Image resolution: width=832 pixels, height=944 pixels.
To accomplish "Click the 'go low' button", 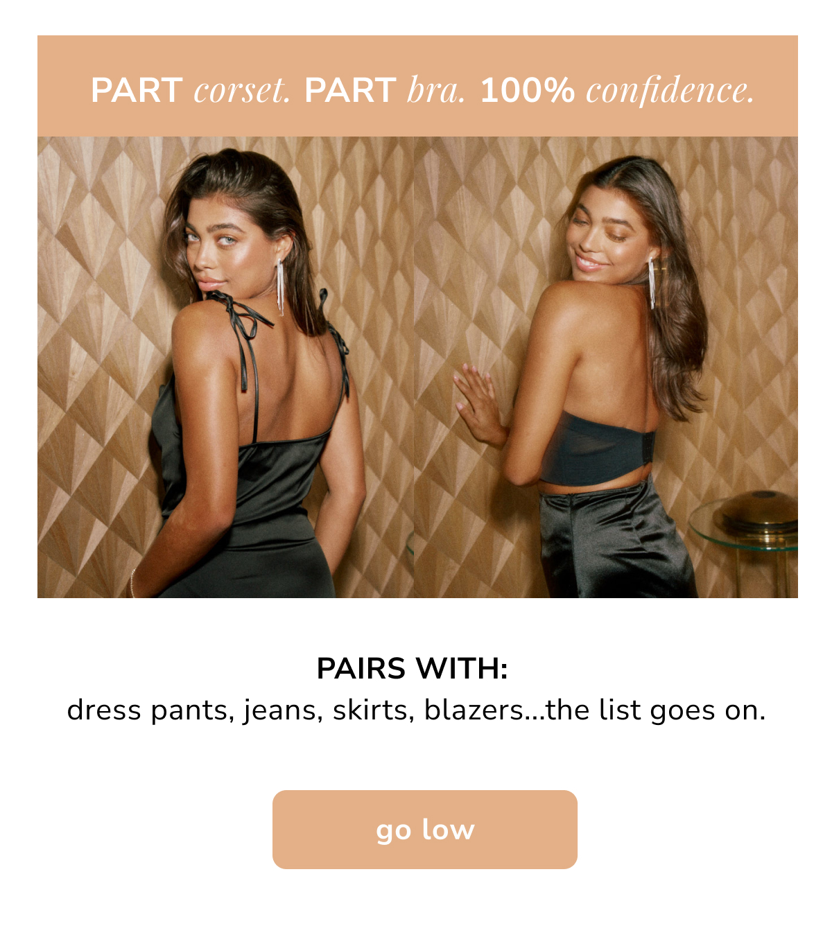I will (424, 829).
